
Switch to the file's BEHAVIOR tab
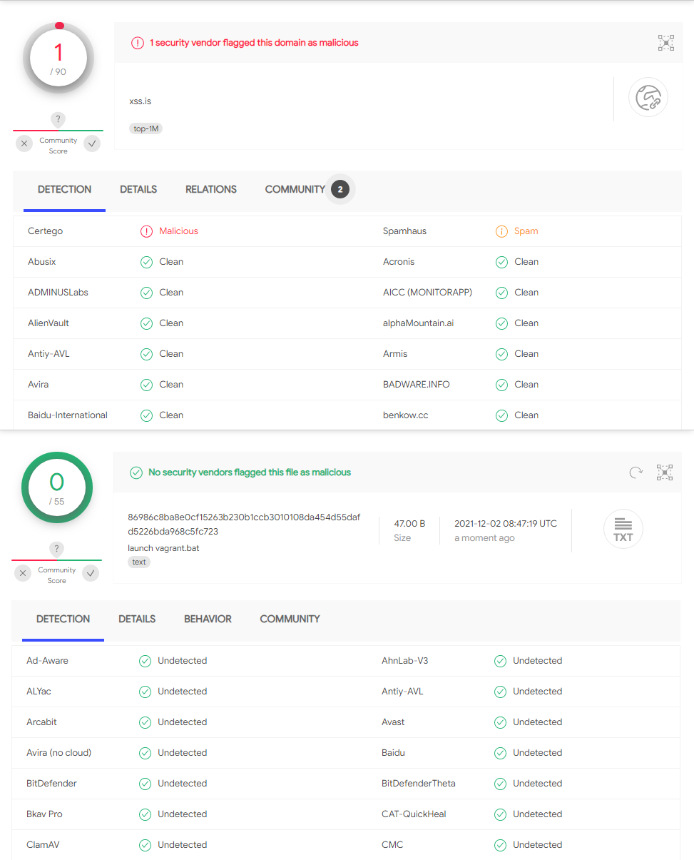click(208, 619)
